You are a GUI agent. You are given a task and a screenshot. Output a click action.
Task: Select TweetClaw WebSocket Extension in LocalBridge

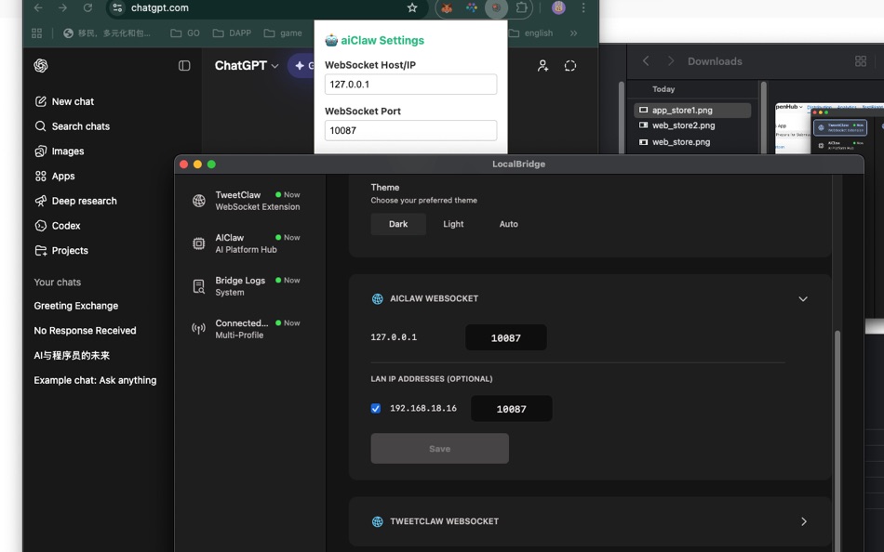tap(249, 201)
